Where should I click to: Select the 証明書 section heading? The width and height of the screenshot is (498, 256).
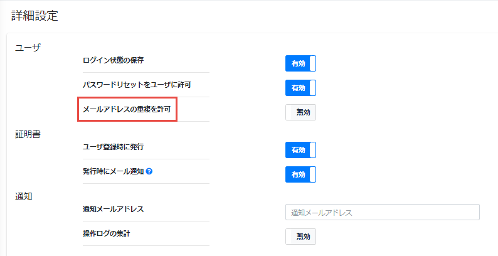click(27, 134)
